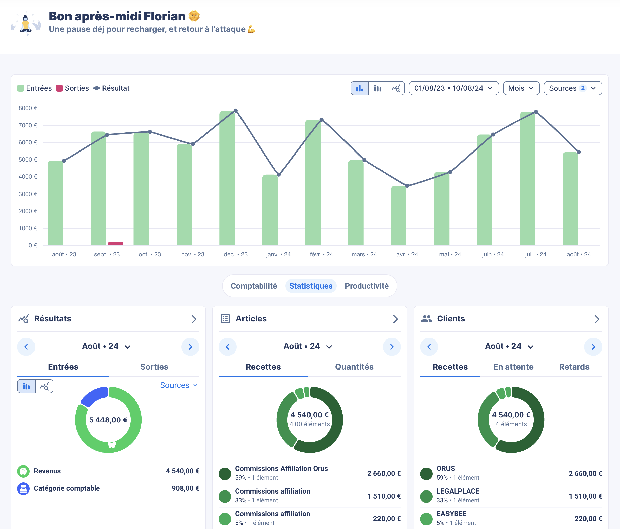Click the Clients people icon

pos(426,319)
